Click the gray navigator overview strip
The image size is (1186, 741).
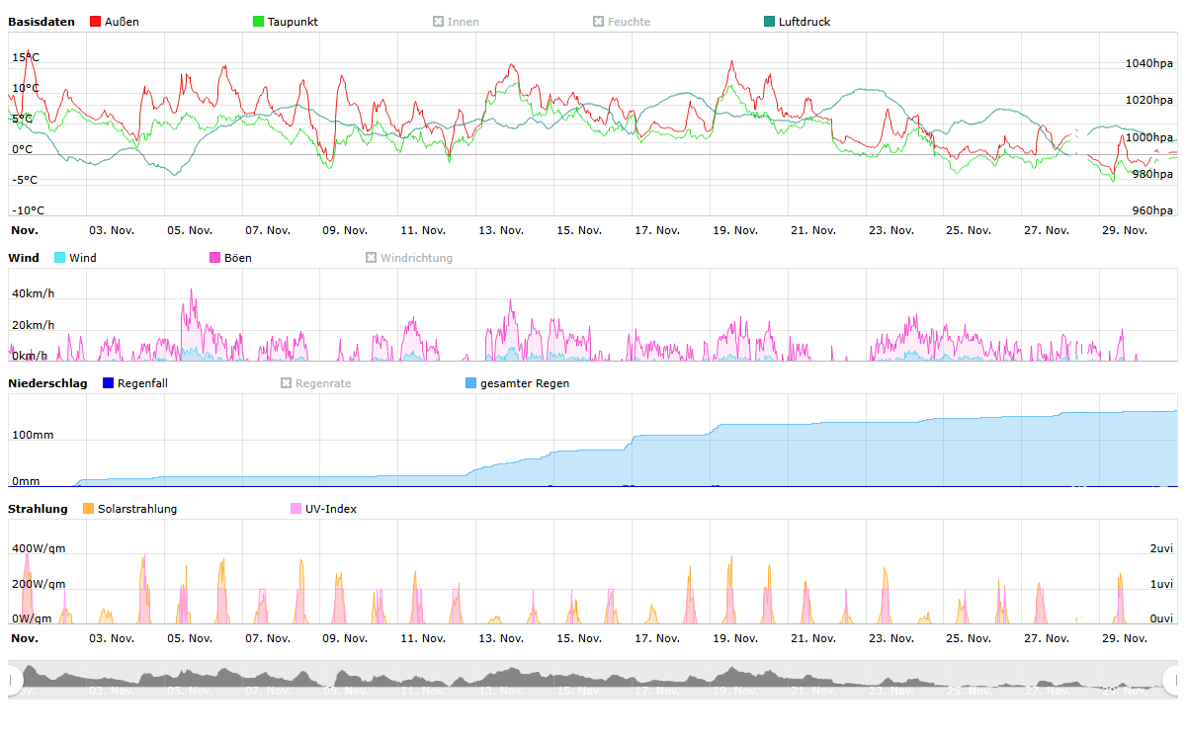point(593,680)
